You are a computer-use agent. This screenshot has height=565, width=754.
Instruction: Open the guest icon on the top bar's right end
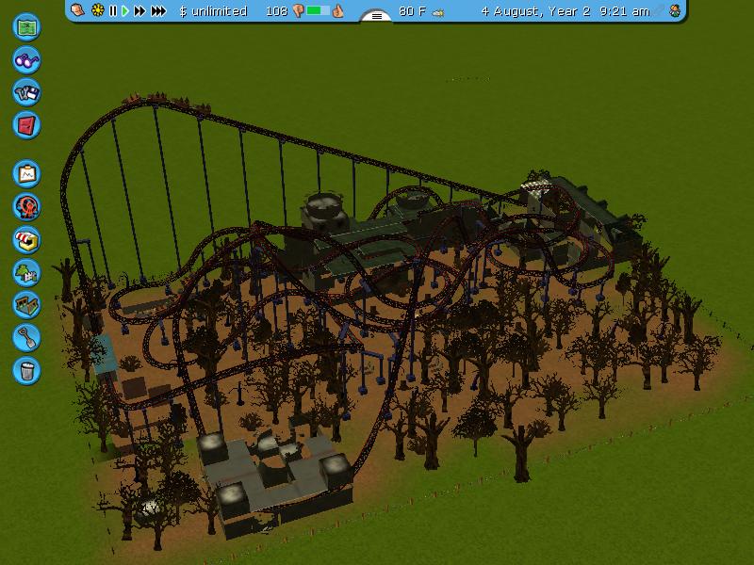[x=675, y=10]
